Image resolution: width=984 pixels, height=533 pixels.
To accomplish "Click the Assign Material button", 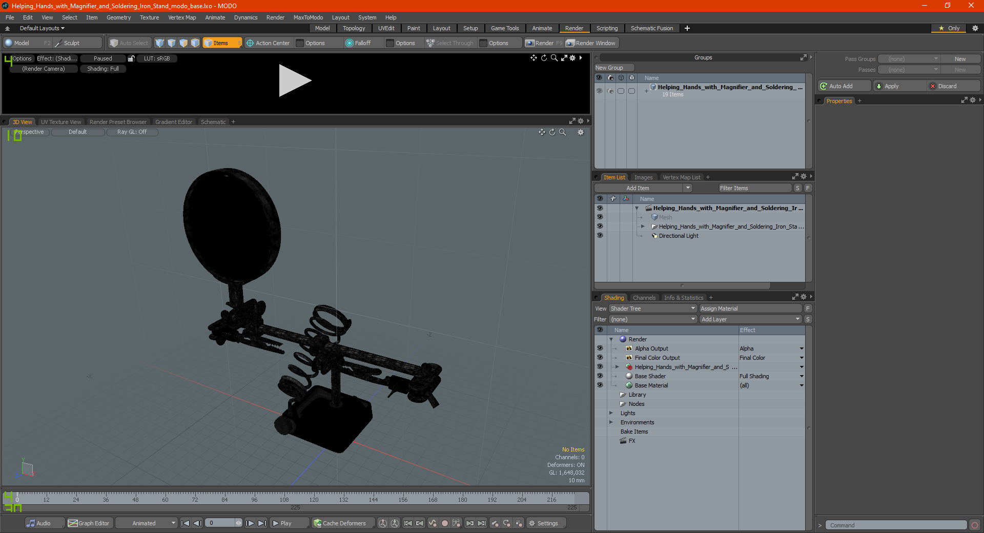I will tap(751, 309).
